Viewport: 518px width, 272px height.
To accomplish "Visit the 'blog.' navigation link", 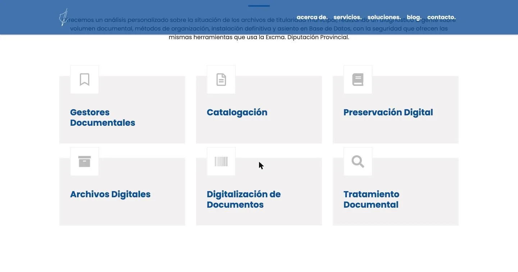I will (x=414, y=17).
